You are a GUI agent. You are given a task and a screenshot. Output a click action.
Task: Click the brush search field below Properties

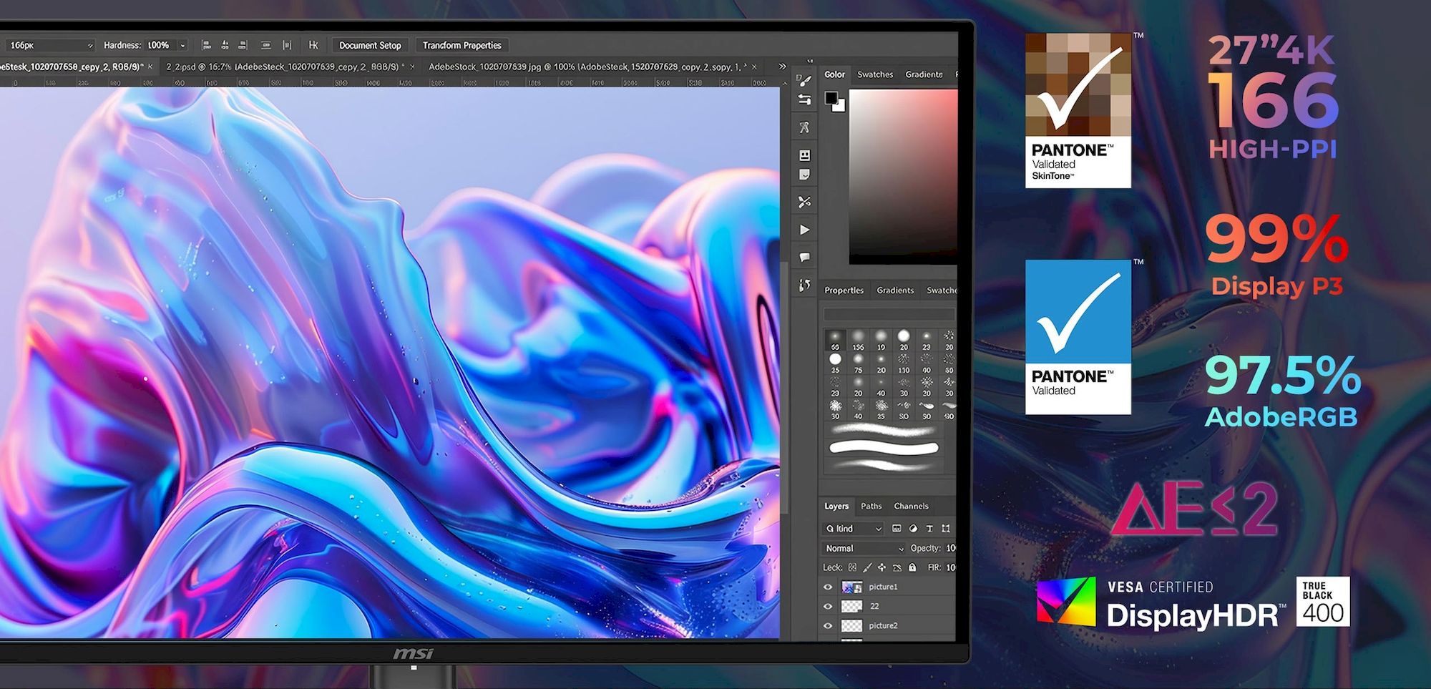click(889, 314)
